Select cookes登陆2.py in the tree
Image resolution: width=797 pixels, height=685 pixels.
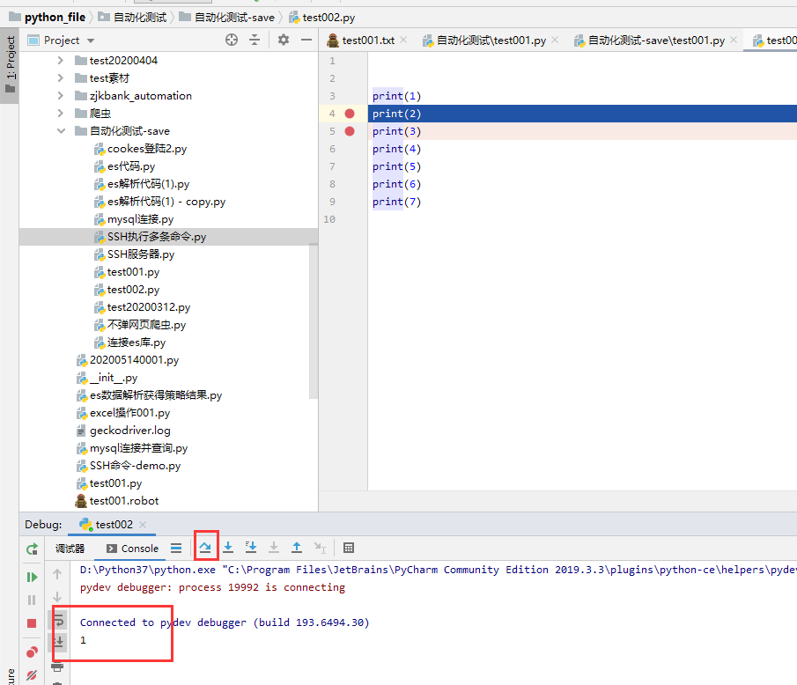[x=147, y=149]
